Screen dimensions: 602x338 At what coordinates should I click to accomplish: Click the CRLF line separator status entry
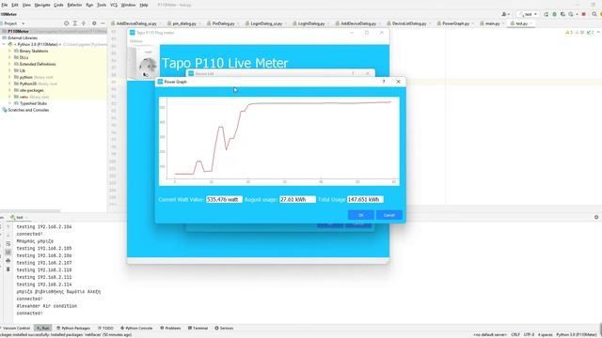click(515, 334)
